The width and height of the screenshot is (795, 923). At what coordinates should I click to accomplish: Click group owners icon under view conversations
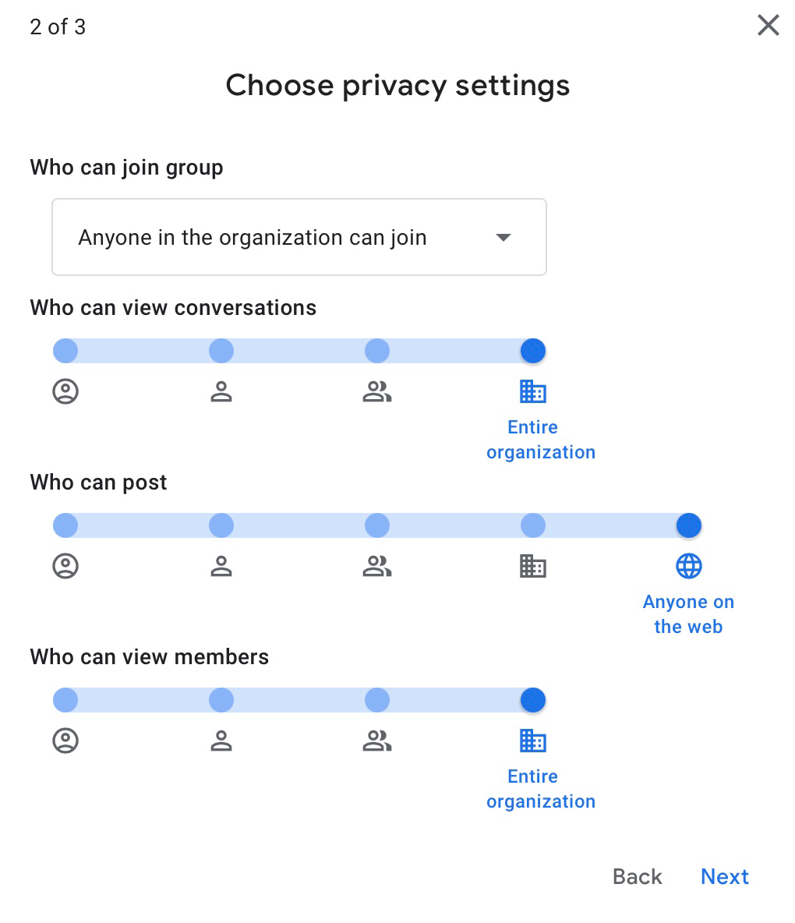[65, 391]
